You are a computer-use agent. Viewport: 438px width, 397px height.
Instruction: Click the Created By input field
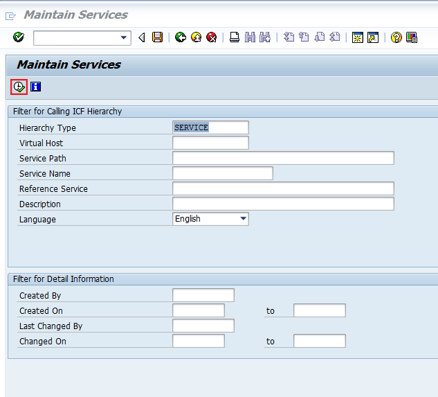coord(203,295)
